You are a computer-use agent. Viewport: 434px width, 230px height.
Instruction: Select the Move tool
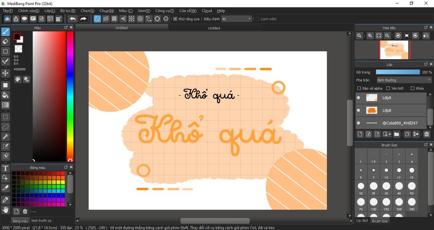coord(5,73)
